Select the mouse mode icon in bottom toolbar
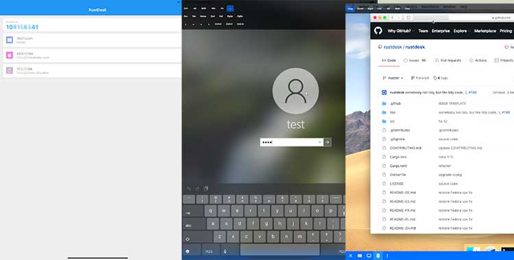This screenshot has width=514, height=260. coord(378,255)
